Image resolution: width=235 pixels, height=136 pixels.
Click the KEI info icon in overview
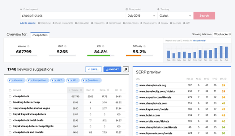click(x=103, y=46)
